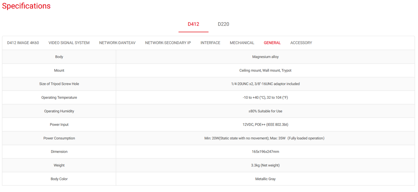418x192 pixels.
Task: Click the Operating Humidity row label
Action: (x=59, y=111)
